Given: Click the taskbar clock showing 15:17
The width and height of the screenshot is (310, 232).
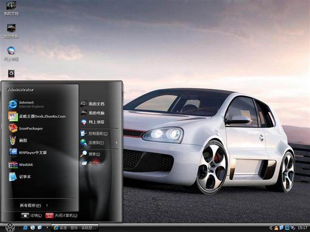Looking at the screenshot, I should (x=302, y=227).
